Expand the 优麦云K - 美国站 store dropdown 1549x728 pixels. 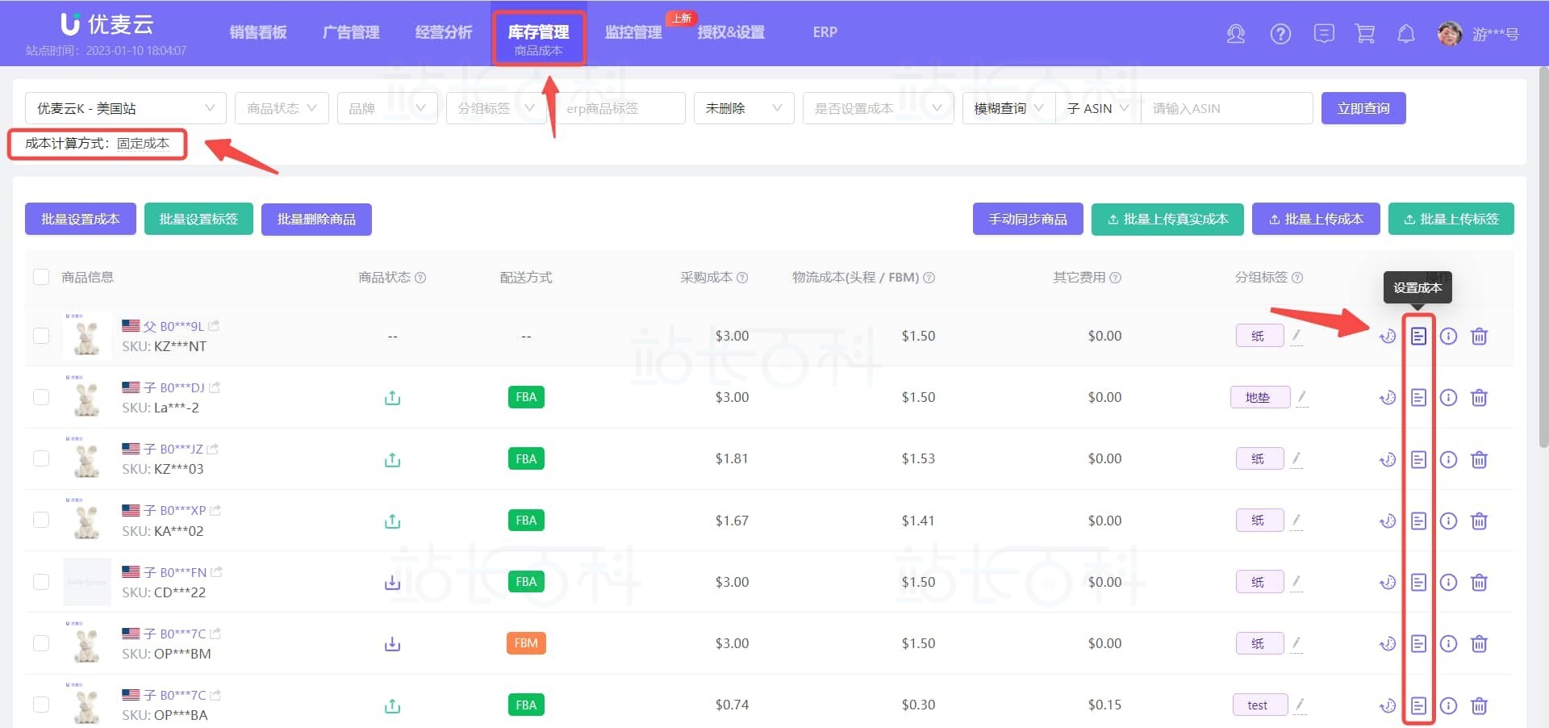125,108
